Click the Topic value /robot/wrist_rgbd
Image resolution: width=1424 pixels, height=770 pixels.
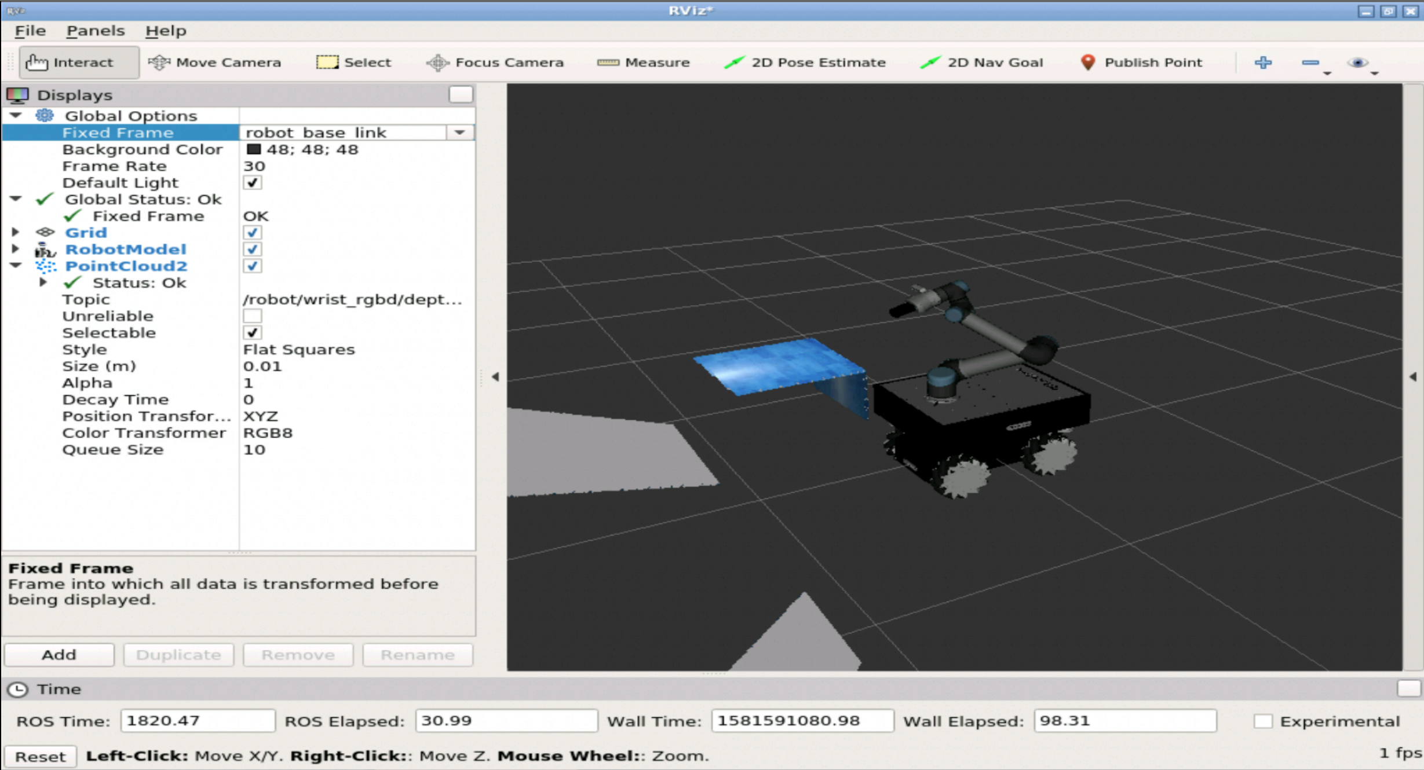(x=352, y=299)
